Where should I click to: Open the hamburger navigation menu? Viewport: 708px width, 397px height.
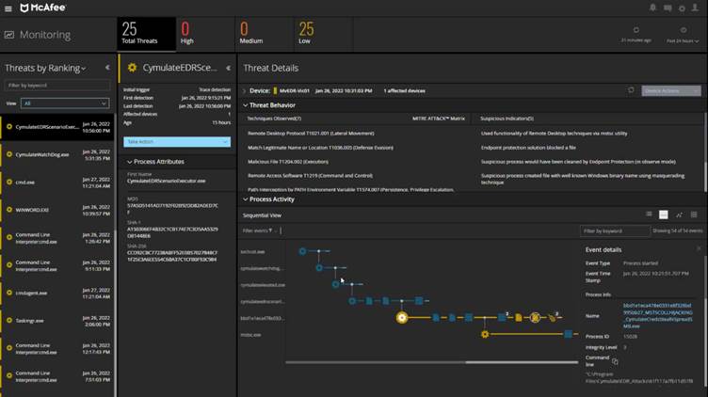(x=8, y=8)
